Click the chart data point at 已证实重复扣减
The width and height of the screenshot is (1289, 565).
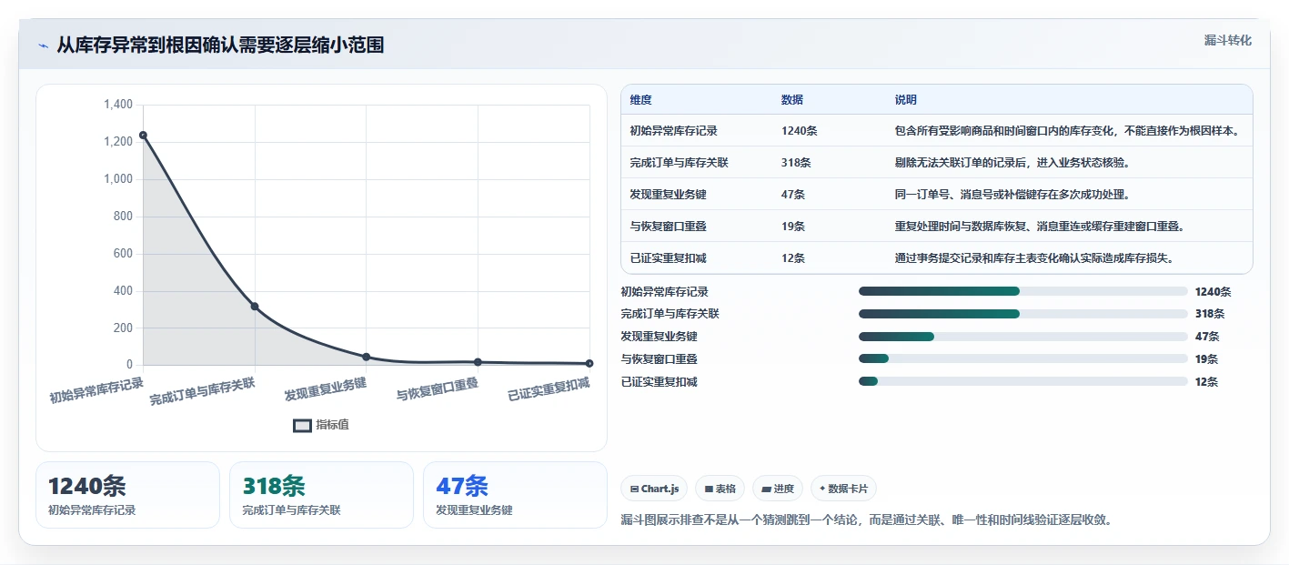(x=589, y=363)
